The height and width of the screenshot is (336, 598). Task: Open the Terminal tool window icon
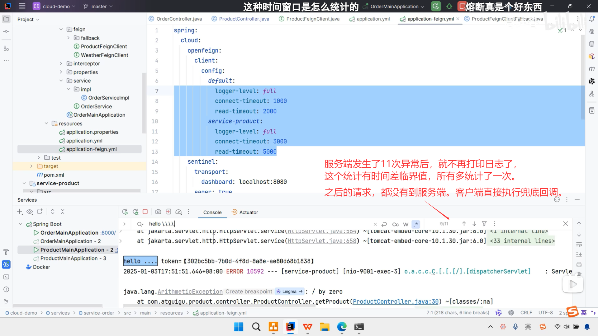6,277
